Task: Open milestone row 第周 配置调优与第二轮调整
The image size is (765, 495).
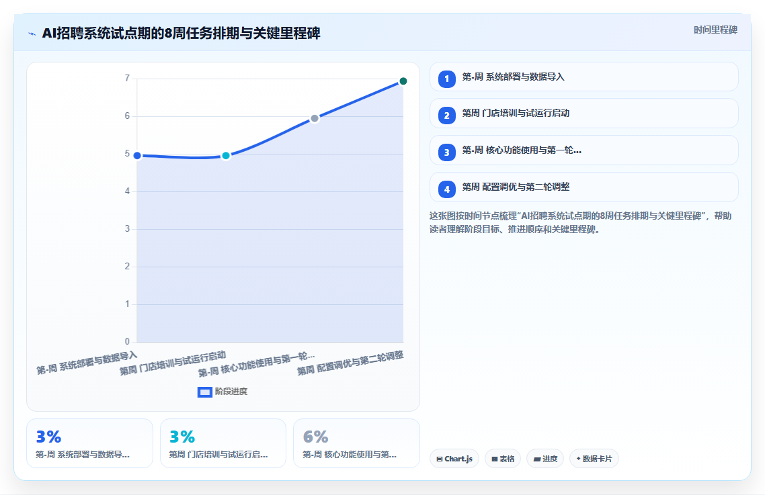Action: click(584, 187)
